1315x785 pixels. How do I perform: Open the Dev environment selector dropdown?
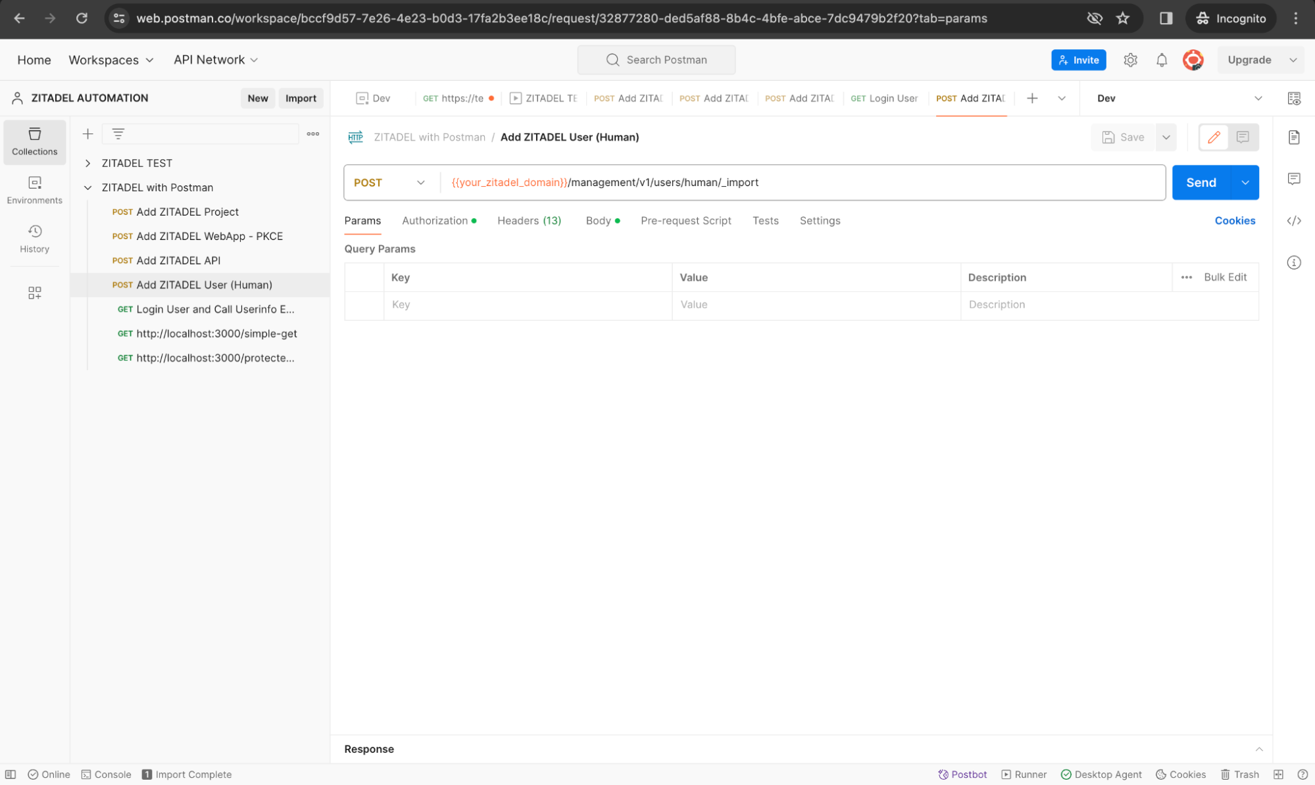[x=1178, y=98]
